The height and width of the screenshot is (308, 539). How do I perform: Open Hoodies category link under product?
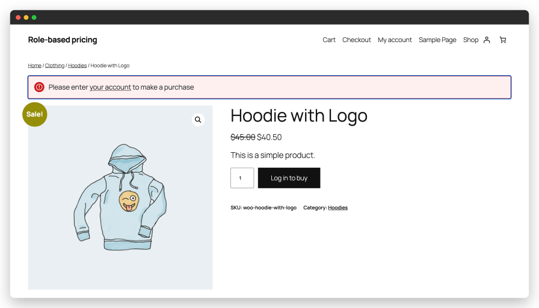click(337, 208)
